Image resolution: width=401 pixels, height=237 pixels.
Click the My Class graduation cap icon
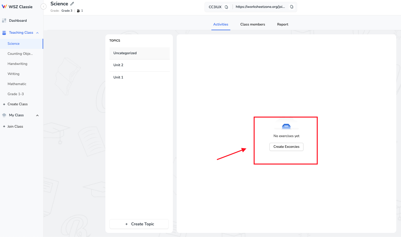coord(4,115)
